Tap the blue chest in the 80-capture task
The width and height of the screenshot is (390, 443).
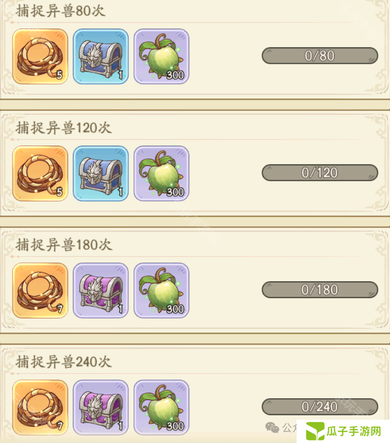pos(101,56)
